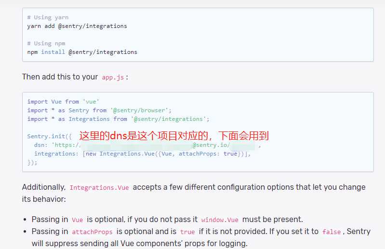Click the 'npm install @sentry/integrations' command line
This screenshot has width=385, height=249.
click(x=82, y=52)
